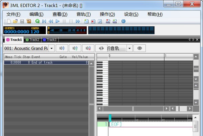
Task: Jump to start with skip-back icon
Action: point(44,21)
